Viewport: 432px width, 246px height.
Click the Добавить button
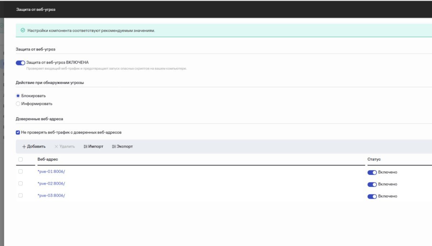coord(34,146)
